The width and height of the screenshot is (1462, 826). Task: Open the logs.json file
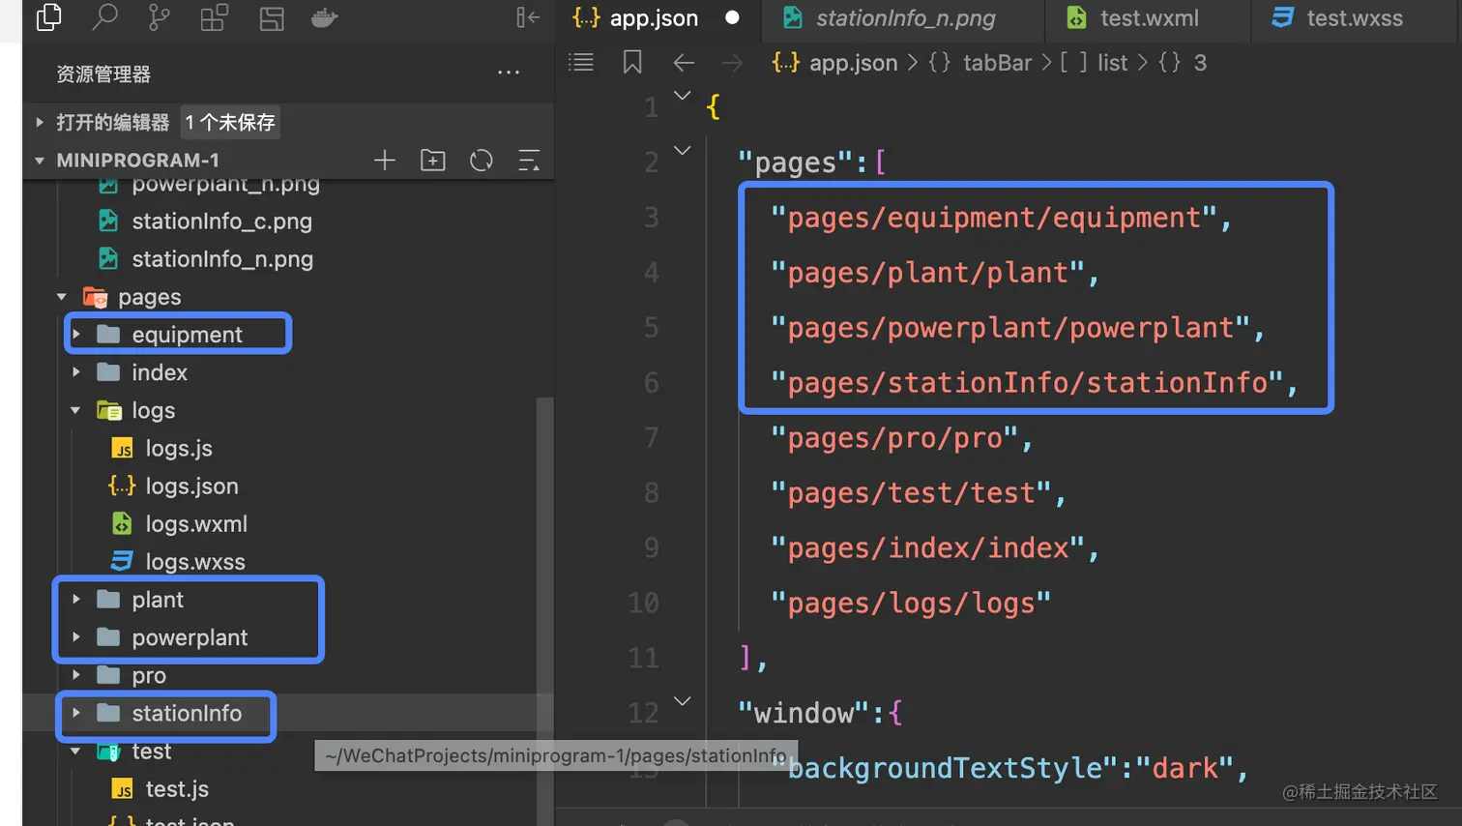click(x=191, y=487)
